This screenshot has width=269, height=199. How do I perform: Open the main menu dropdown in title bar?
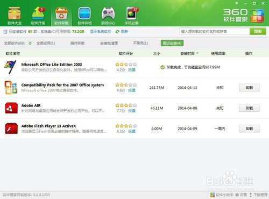point(237,3)
